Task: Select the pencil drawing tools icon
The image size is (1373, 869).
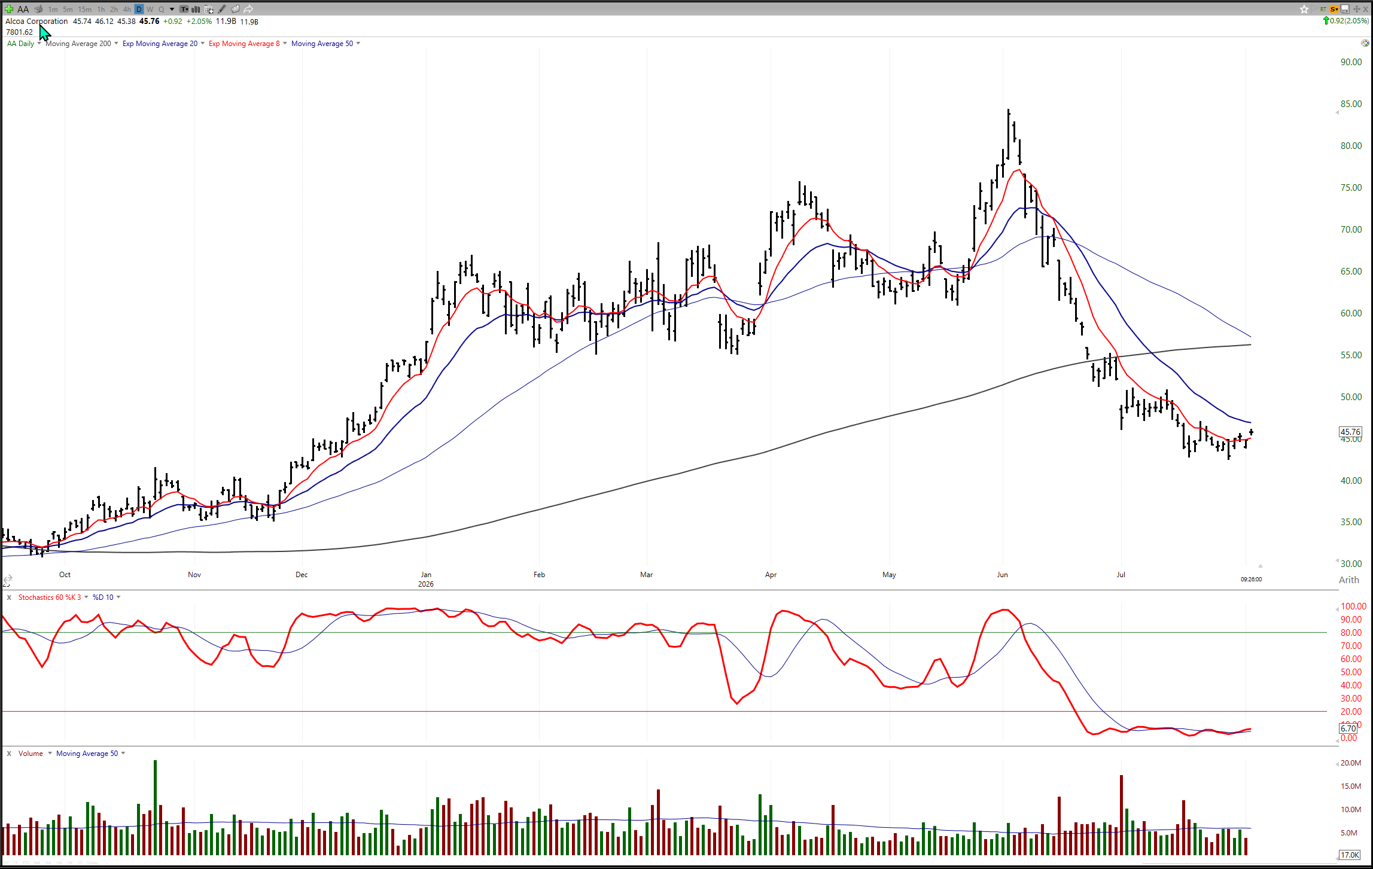Action: 222,9
